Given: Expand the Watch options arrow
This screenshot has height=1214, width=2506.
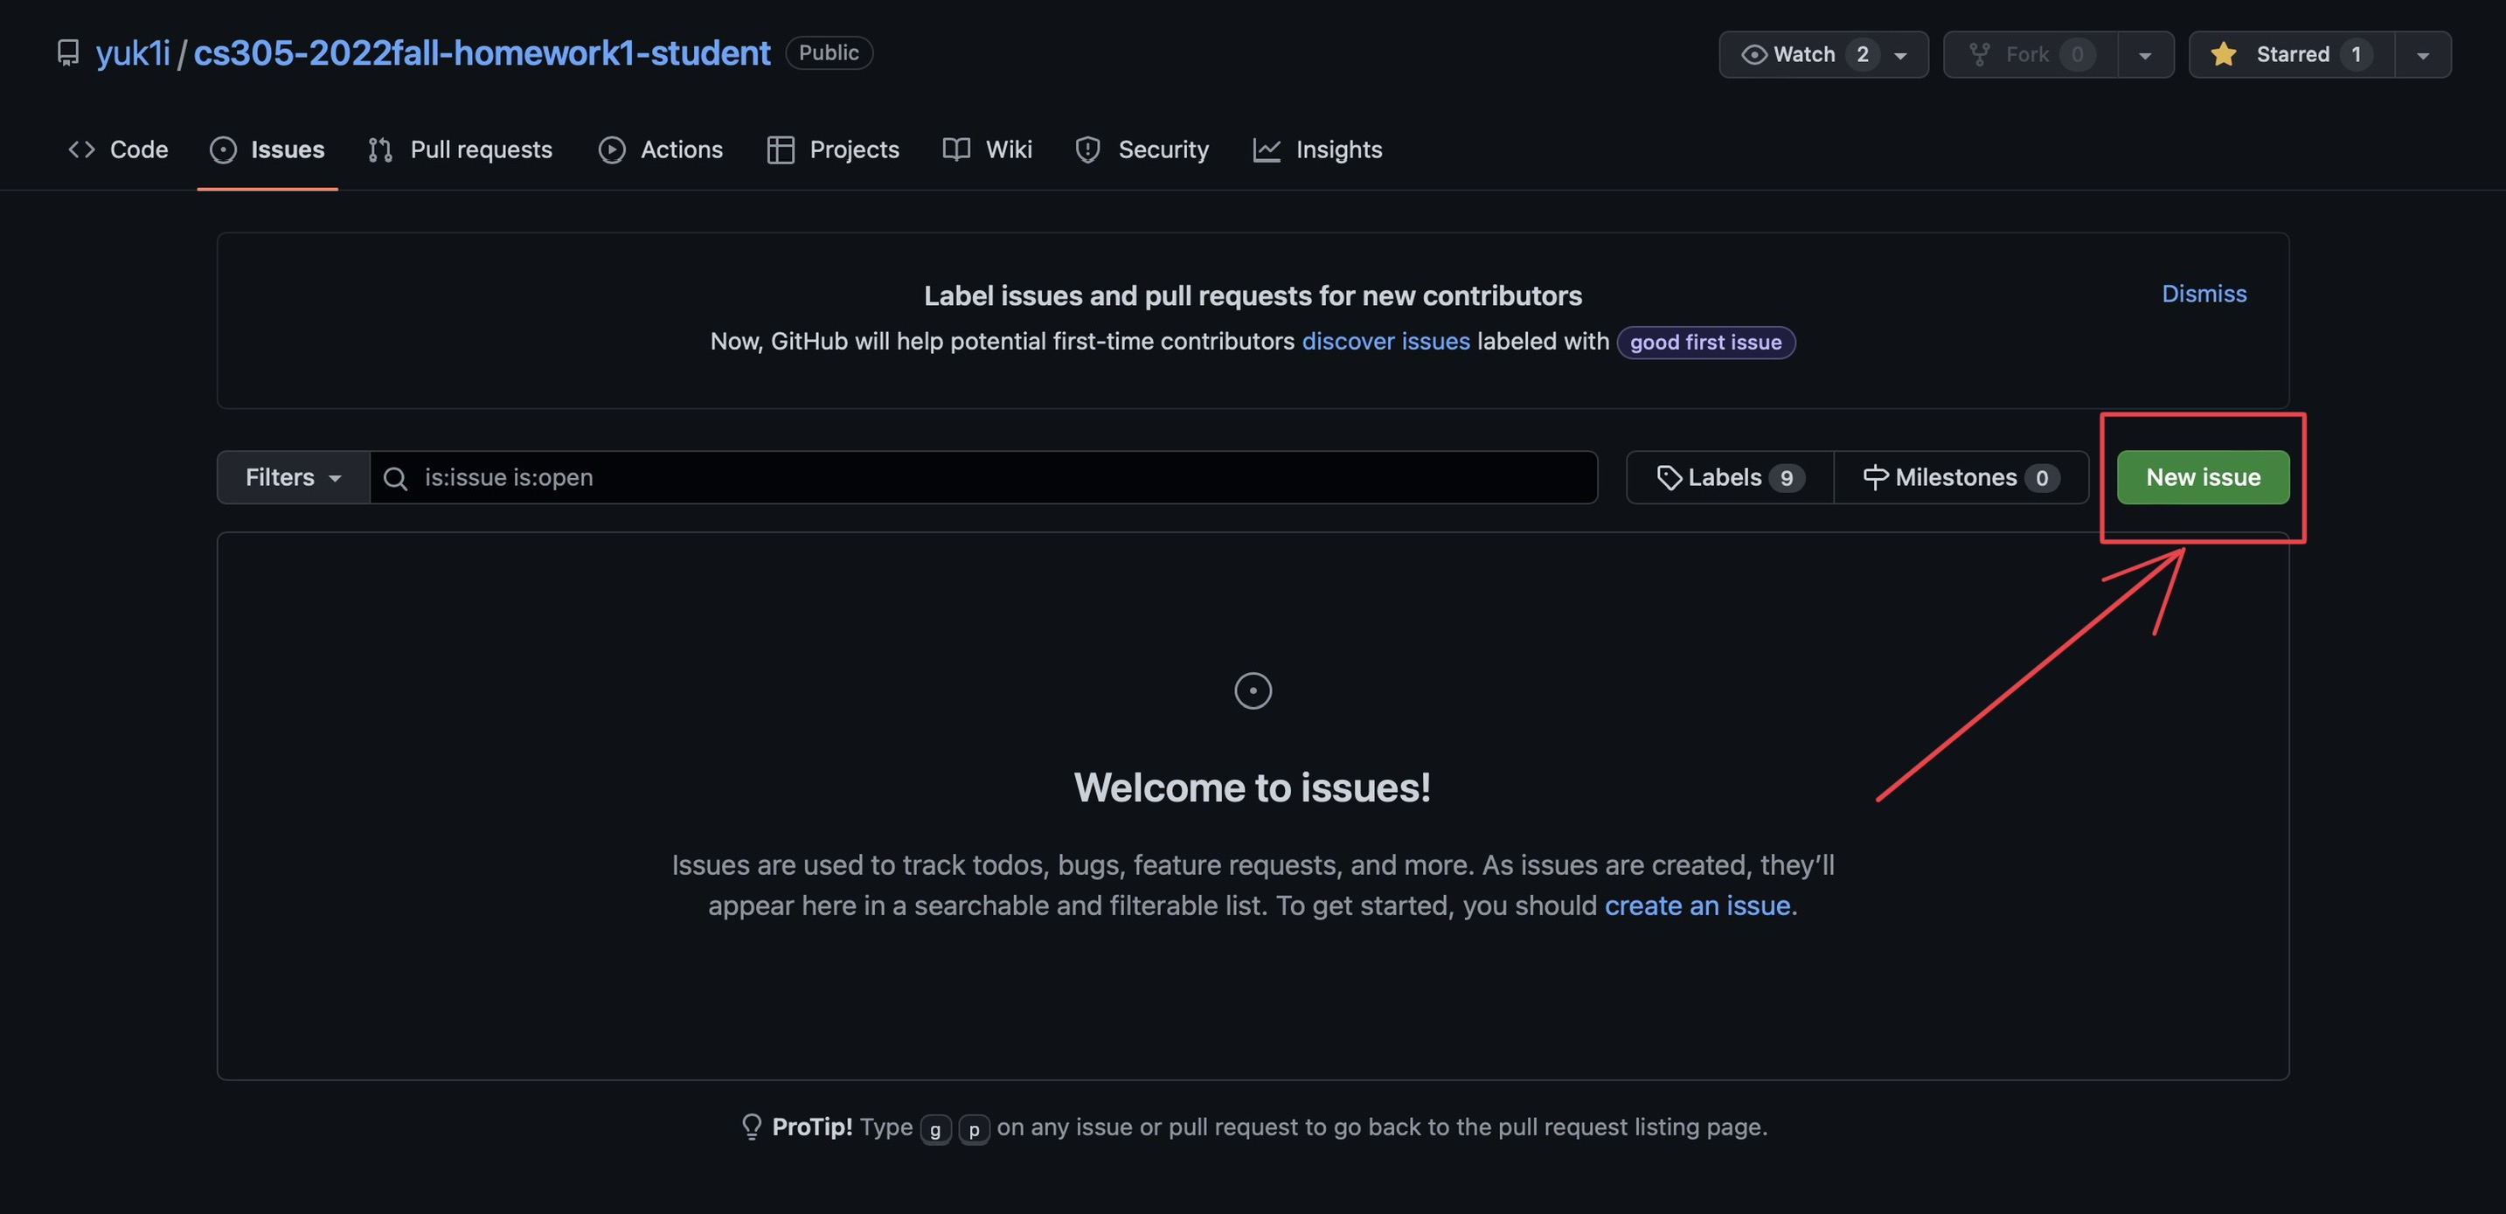Looking at the screenshot, I should click(x=1900, y=54).
